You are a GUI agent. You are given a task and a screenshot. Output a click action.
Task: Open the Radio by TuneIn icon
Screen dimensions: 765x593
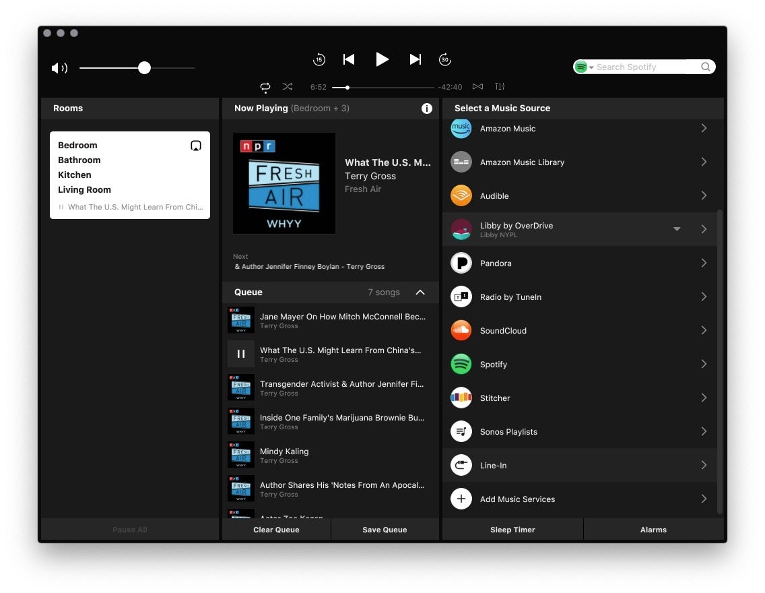point(461,296)
